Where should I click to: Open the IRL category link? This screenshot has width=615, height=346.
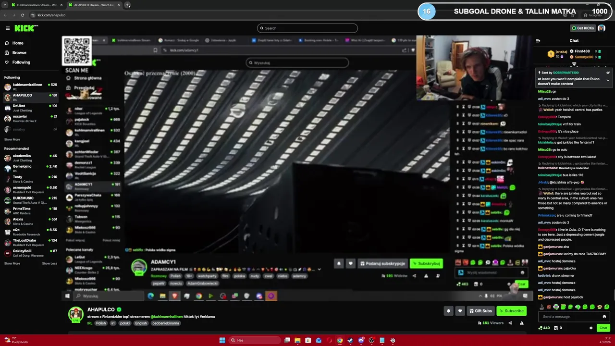pos(90,323)
